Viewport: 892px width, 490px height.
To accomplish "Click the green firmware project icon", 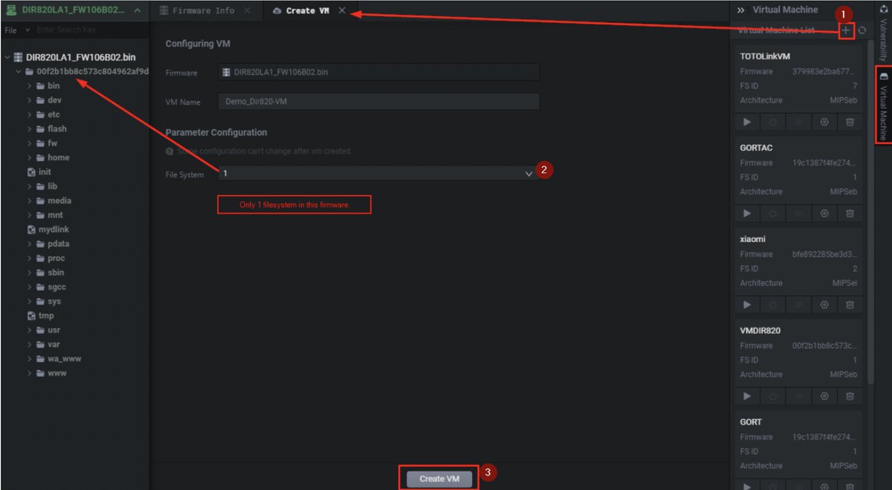I will (x=12, y=10).
